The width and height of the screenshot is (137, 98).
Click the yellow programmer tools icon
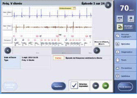(x=120, y=27)
